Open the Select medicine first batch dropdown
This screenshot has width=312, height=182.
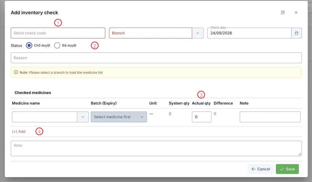(x=119, y=117)
